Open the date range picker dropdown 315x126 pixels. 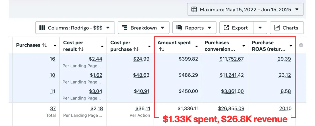(x=245, y=9)
